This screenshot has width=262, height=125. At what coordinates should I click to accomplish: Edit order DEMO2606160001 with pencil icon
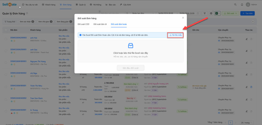pos(247,111)
